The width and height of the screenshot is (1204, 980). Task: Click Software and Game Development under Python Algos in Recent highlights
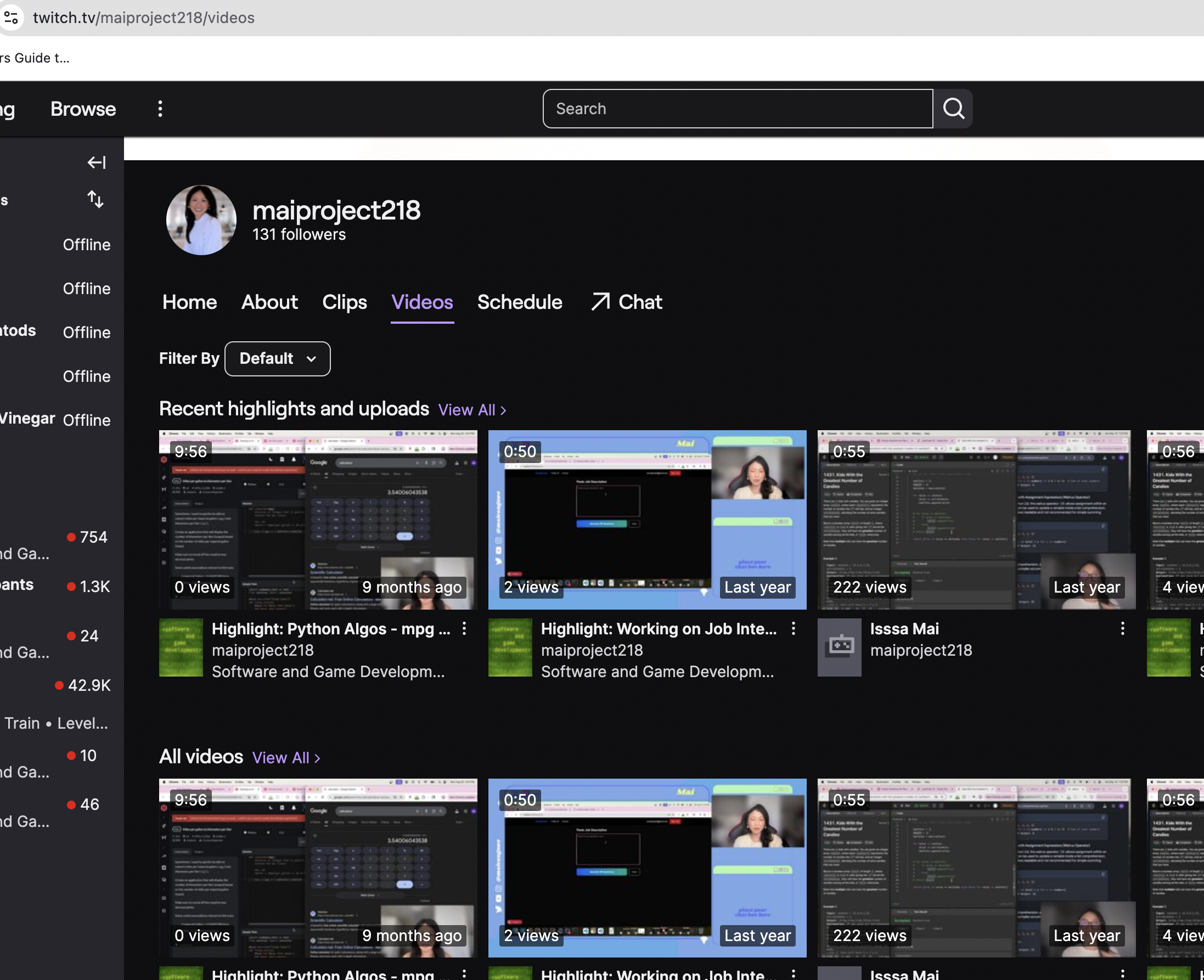click(328, 672)
